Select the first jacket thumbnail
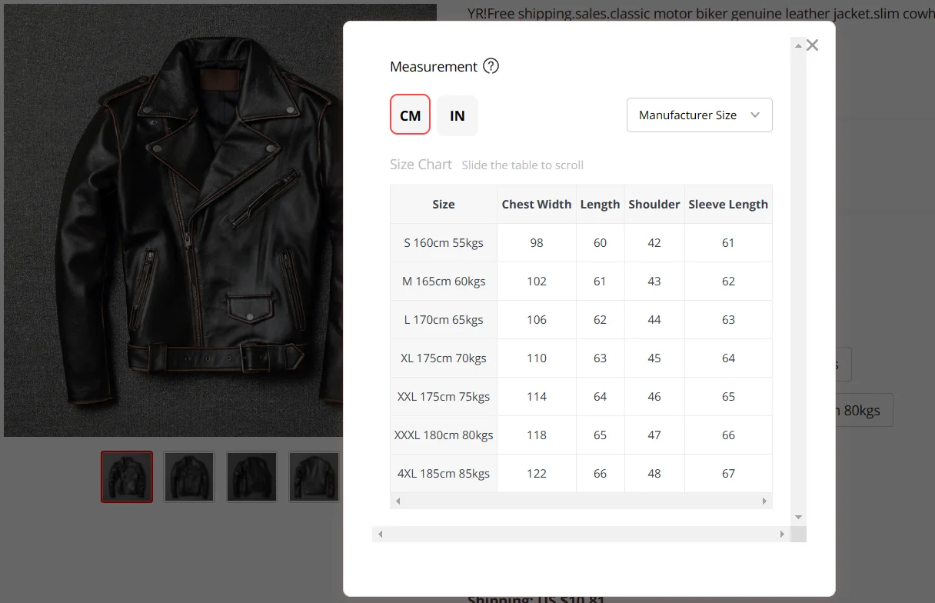Viewport: 935px width, 603px height. pyautogui.click(x=127, y=477)
